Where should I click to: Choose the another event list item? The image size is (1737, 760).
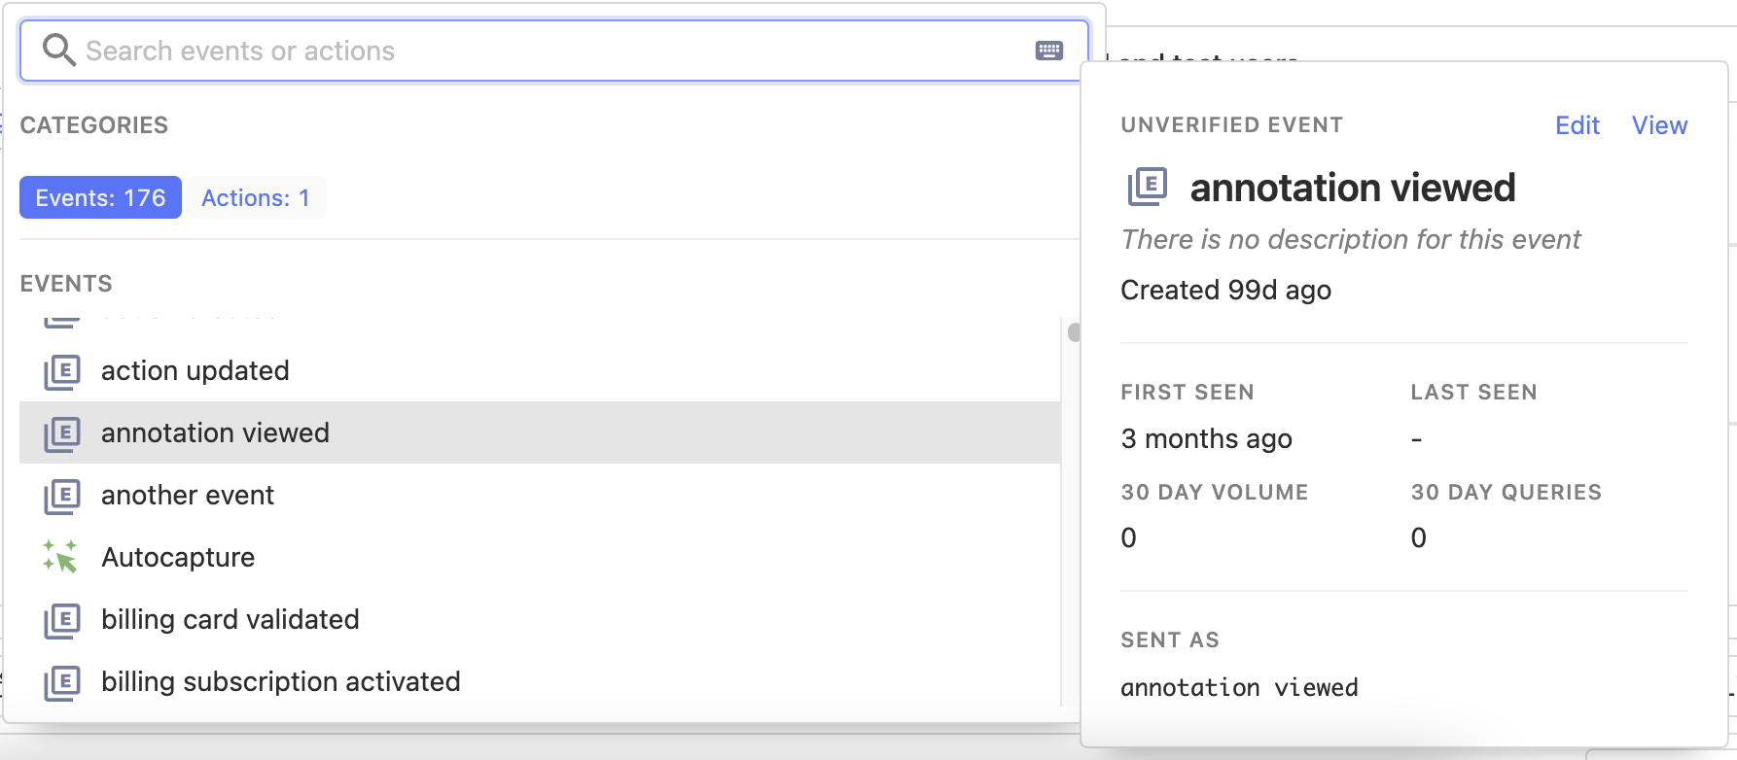point(188,496)
